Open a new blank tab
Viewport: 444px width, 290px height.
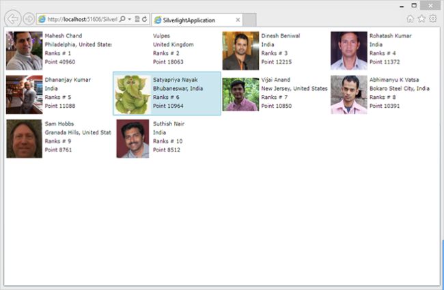tap(249, 20)
